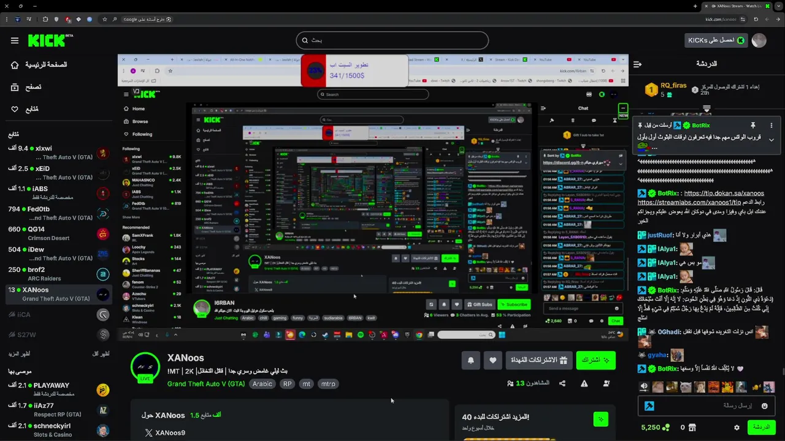Collapse the sidebar list with show less
Image resolution: width=785 pixels, height=441 pixels.
[x=101, y=354]
